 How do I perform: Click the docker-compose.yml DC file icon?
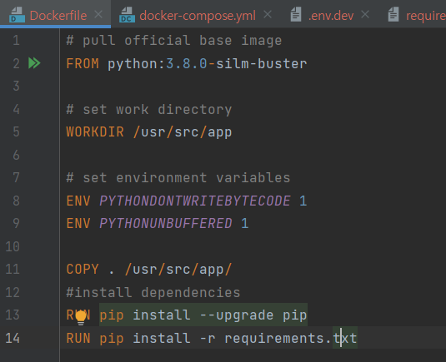[x=127, y=15]
